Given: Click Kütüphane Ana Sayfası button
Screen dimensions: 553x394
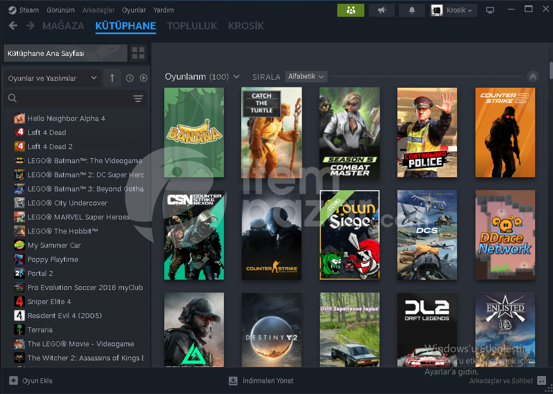Looking at the screenshot, I should click(x=66, y=53).
